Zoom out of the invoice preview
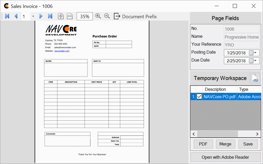Screen dimensions: 263x164 107,16
